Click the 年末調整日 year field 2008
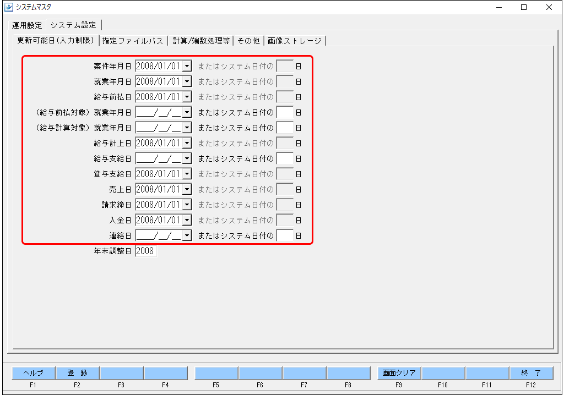This screenshot has width=564, height=395. click(x=146, y=251)
